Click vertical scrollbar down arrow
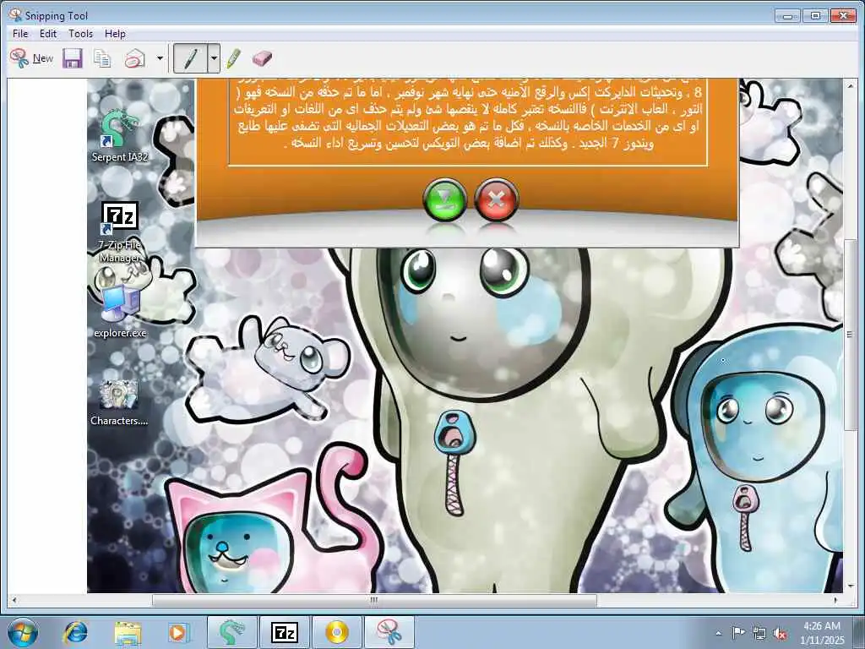Viewport: 865px width, 649px height. (x=850, y=586)
